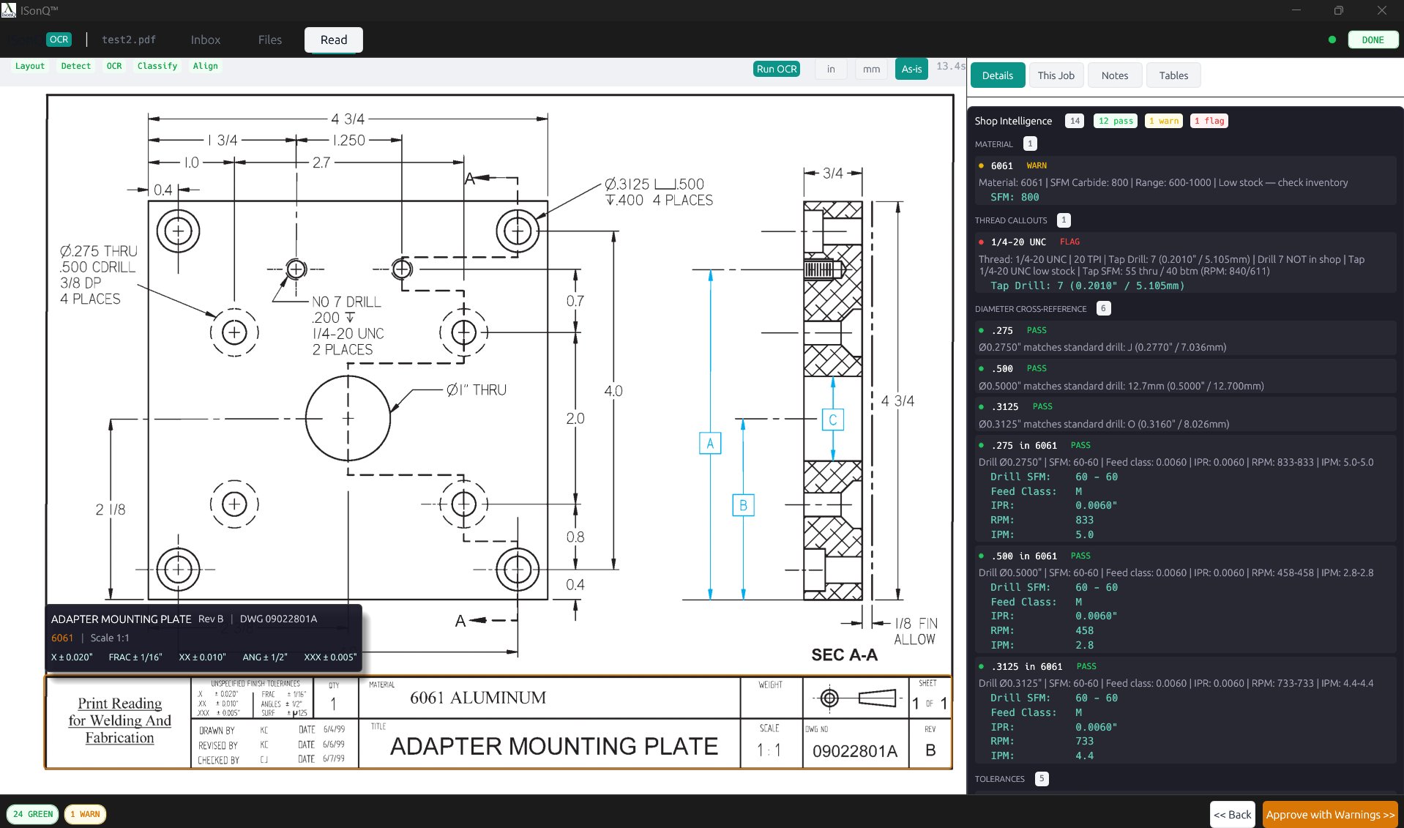Open the Notes tab in the right panel
This screenshot has width=1404, height=828.
point(1113,75)
